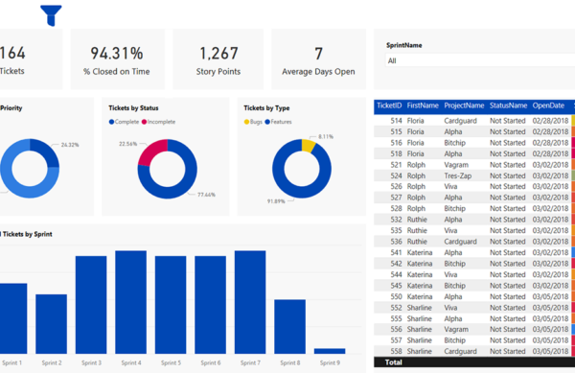Click the Incomplete legend marker in Tickets by Status
This screenshot has width=575, height=373.
click(x=144, y=122)
